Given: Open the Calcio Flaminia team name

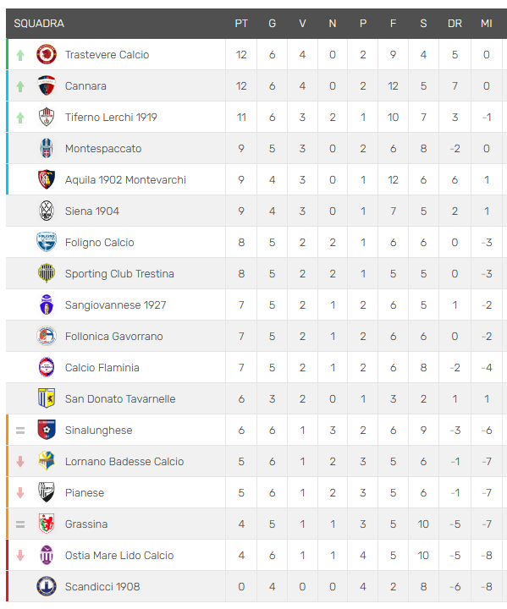Looking at the screenshot, I should coord(102,367).
